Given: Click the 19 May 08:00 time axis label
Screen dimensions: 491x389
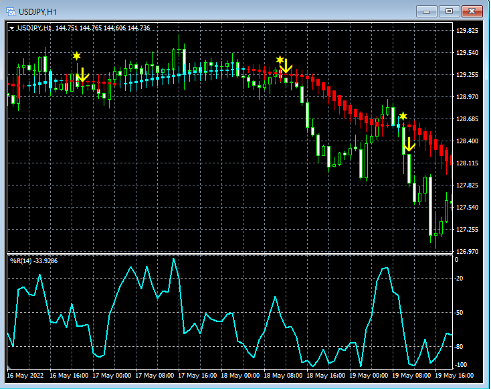Looking at the screenshot, I should click(x=411, y=376).
